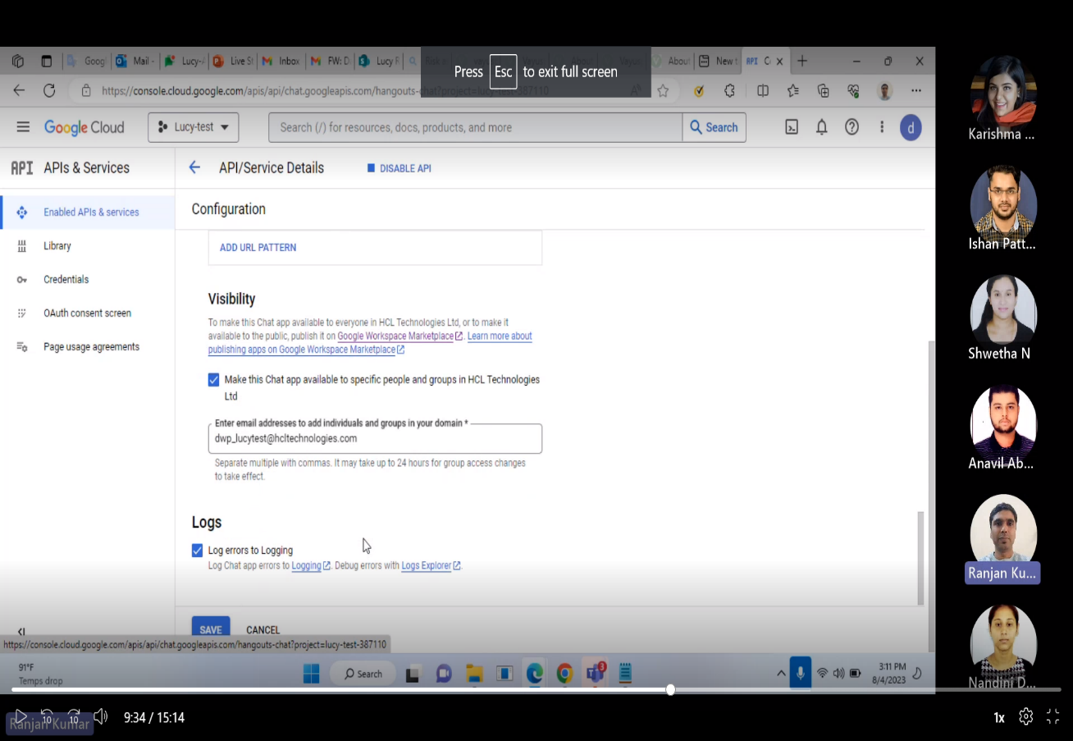
Task: Click the configuration page vertical scrollbar
Action: 920,557
